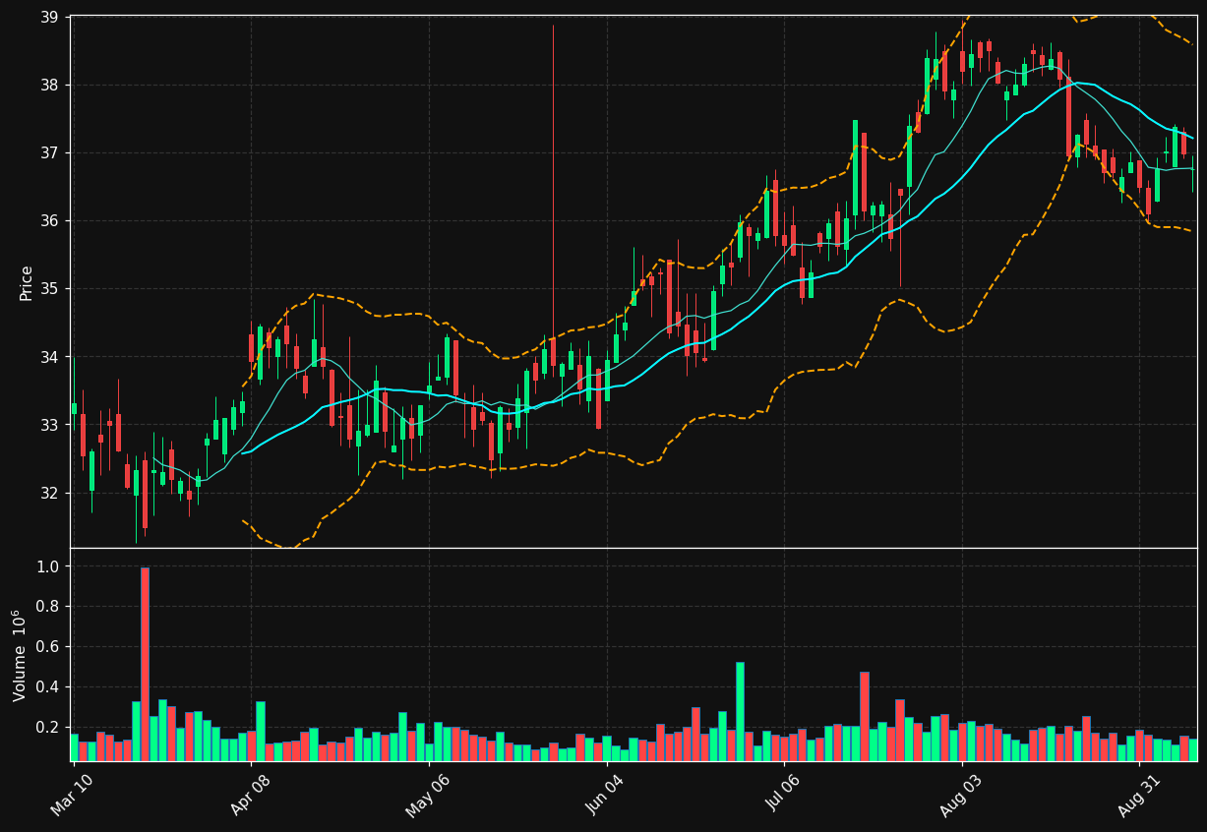The height and width of the screenshot is (832, 1207).
Task: Select the price tick label '36'
Action: point(48,220)
